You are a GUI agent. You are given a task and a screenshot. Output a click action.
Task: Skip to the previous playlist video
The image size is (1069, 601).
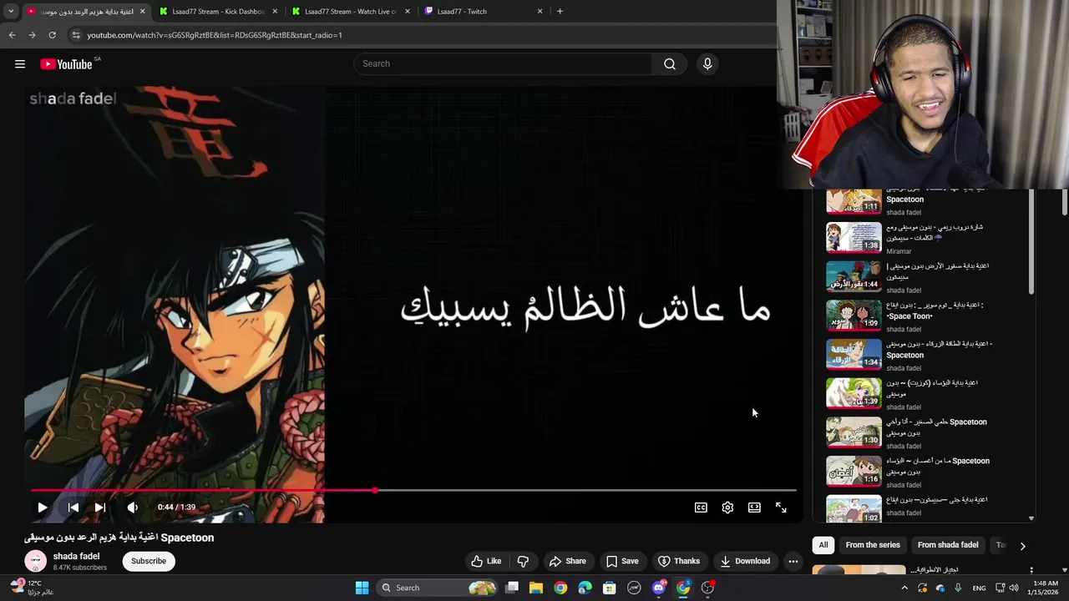[x=73, y=508]
